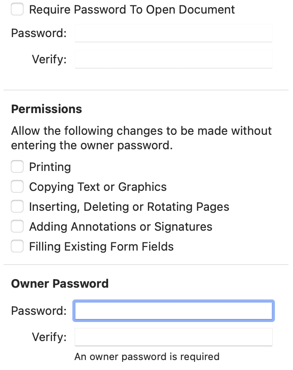
Task: Check the Filling Existing Form Fields box
Action: 17,247
